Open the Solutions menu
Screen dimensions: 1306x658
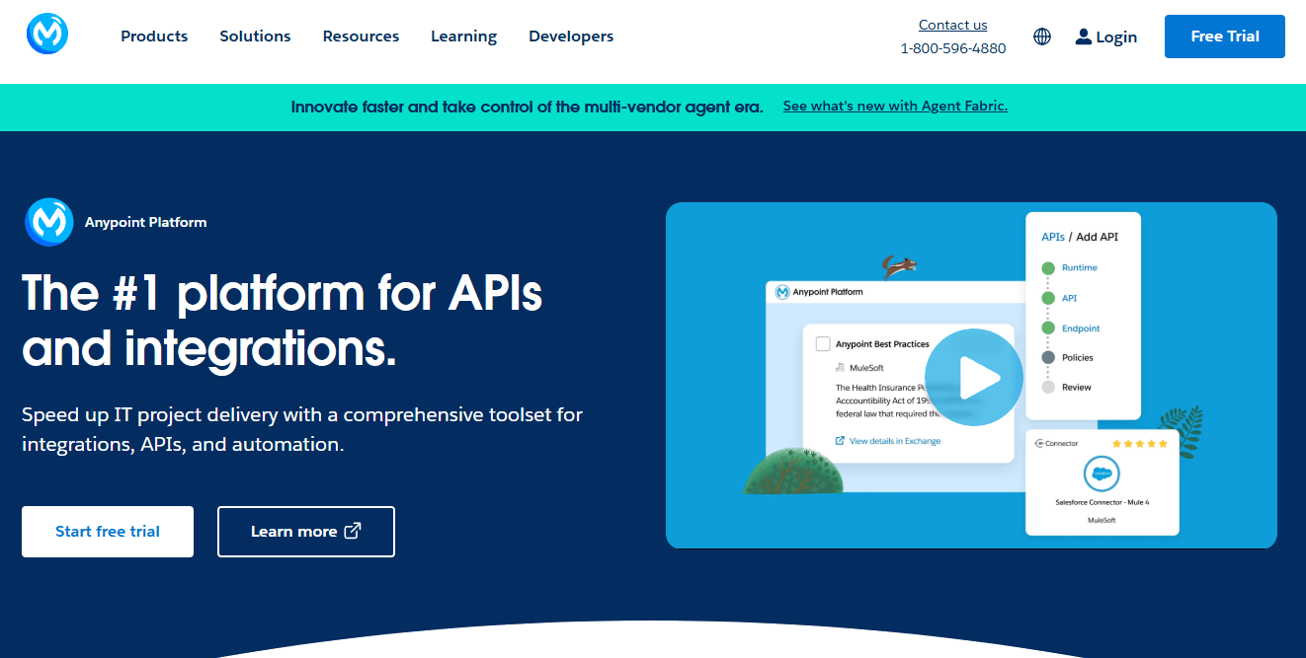255,37
